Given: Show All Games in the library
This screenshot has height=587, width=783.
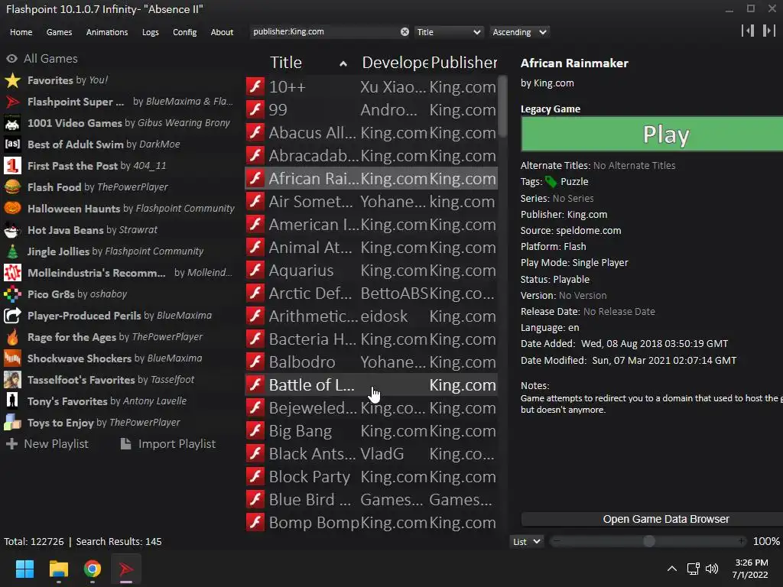Looking at the screenshot, I should click(42, 58).
